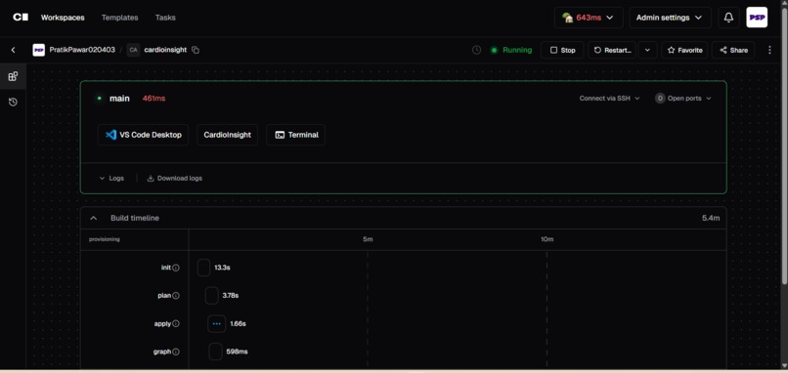
Task: Stop the workspace
Action: coord(562,50)
